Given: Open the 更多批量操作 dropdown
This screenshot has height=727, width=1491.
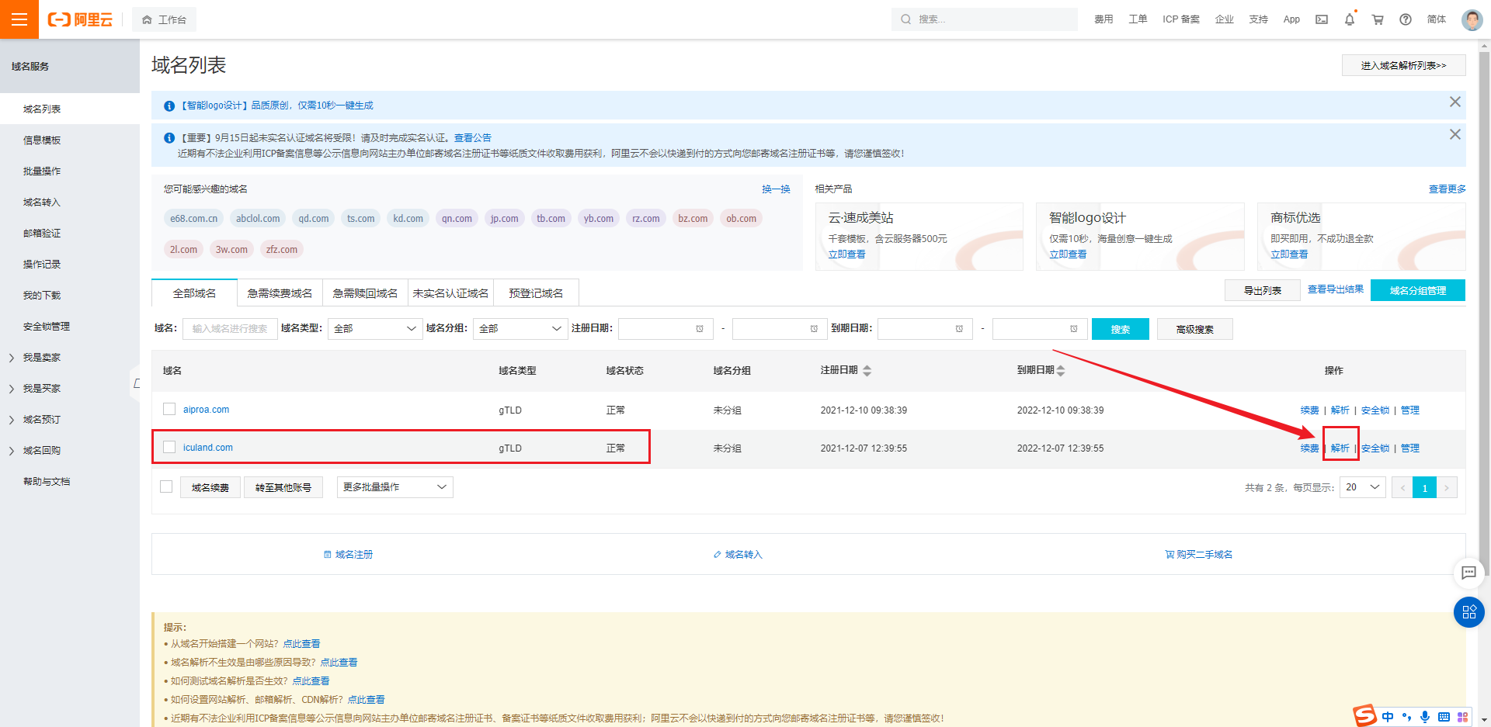Looking at the screenshot, I should coord(394,486).
